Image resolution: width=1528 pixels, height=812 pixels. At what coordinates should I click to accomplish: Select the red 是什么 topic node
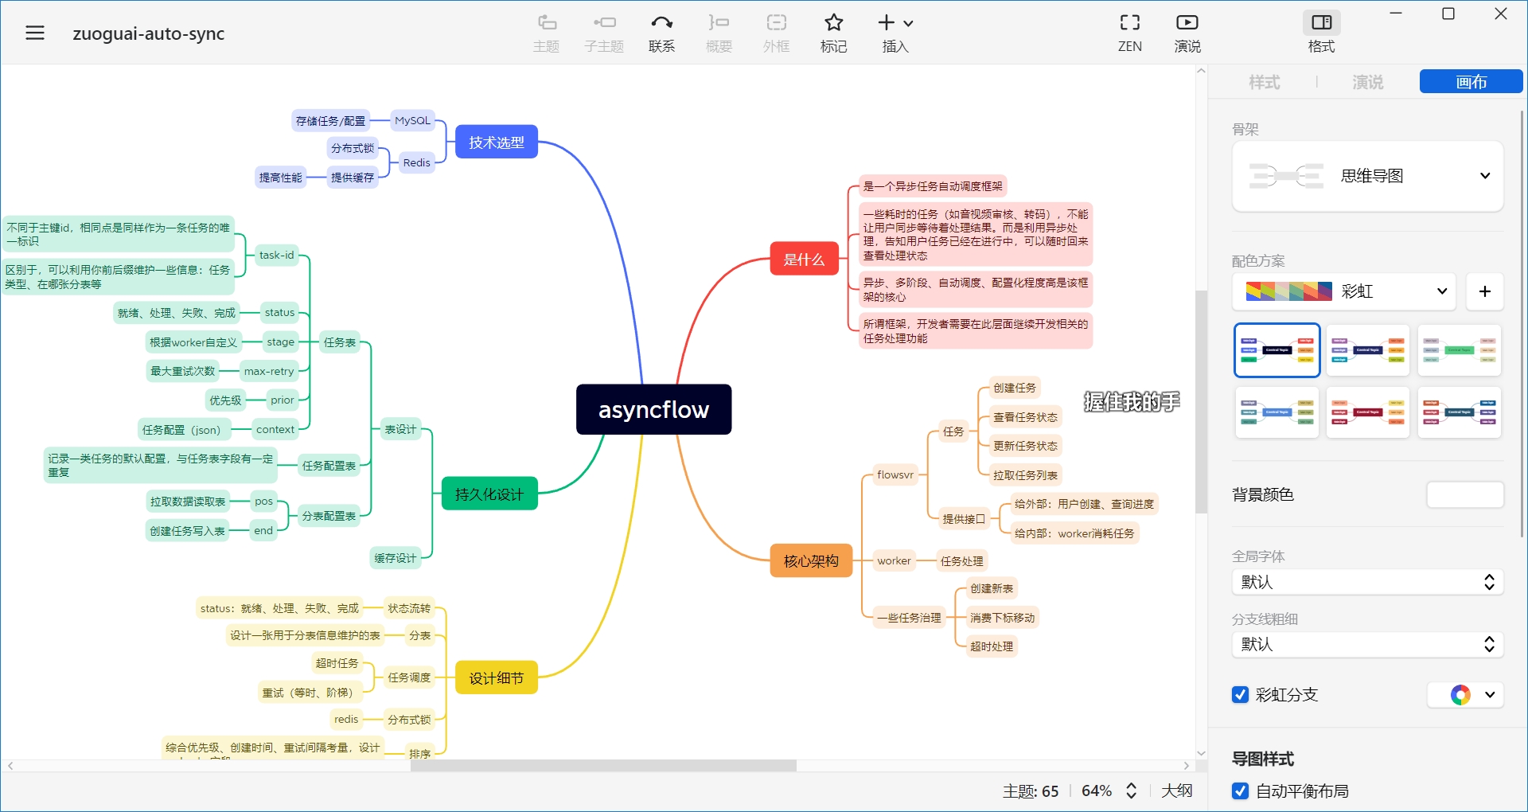pyautogui.click(x=804, y=259)
